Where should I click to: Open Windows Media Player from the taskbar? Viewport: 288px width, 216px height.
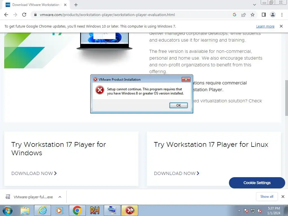(60, 210)
